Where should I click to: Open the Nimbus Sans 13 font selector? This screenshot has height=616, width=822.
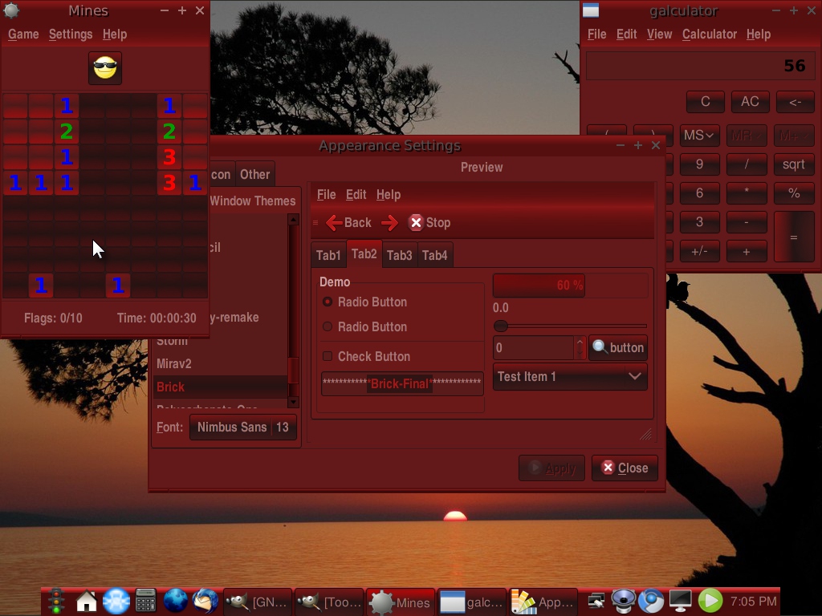click(242, 428)
